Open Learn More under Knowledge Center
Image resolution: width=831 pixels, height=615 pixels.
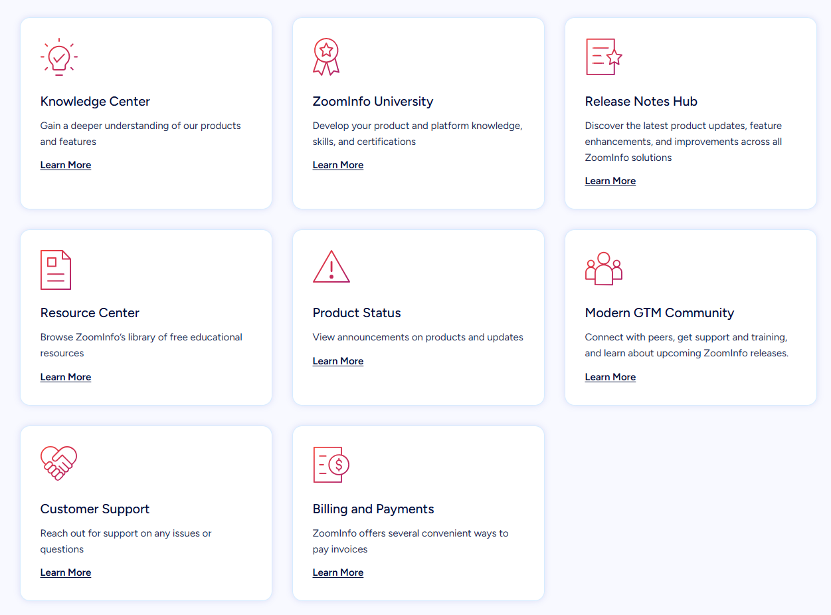pyautogui.click(x=66, y=165)
